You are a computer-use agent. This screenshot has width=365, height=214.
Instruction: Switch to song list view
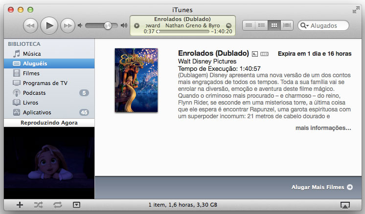coord(249,25)
